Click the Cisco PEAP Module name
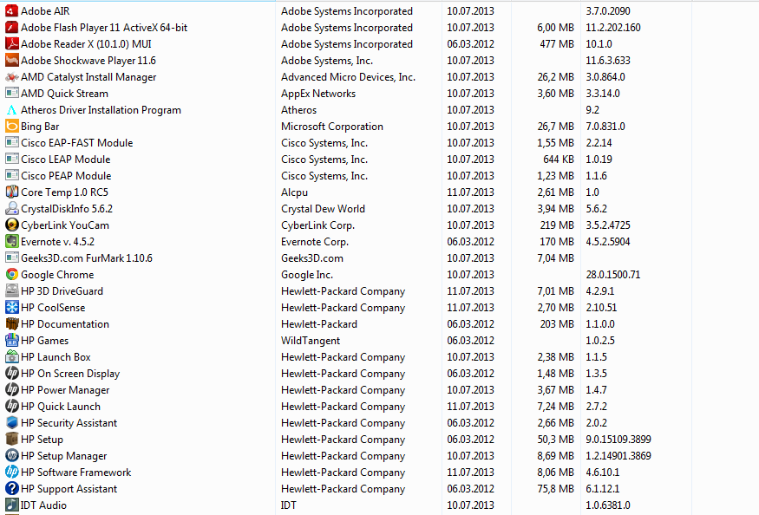Image resolution: width=759 pixels, height=515 pixels. click(x=66, y=176)
